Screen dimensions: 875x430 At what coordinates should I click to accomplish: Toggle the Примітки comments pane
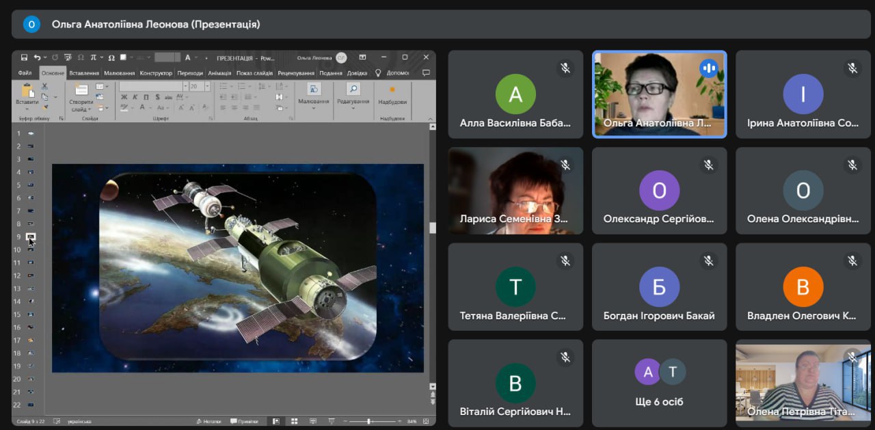[244, 422]
